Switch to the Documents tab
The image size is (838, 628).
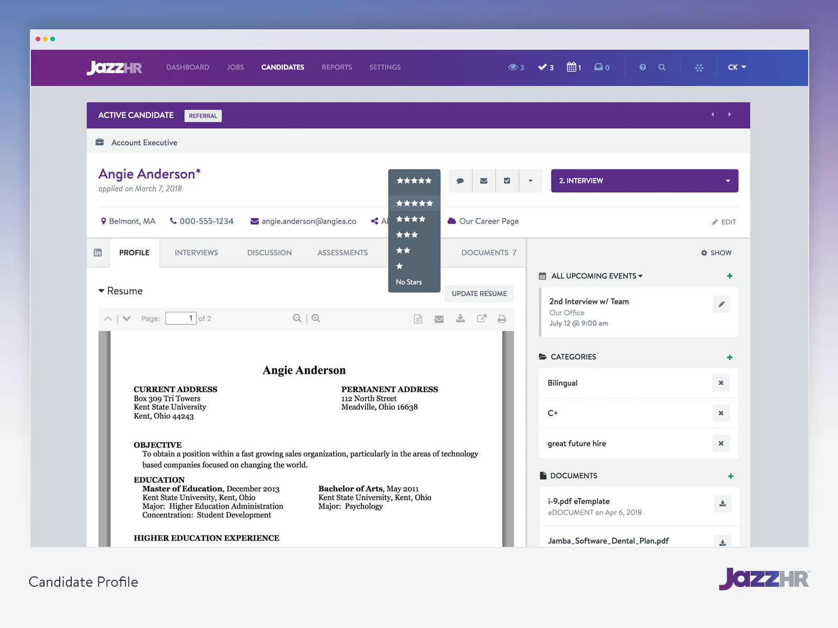pos(489,253)
